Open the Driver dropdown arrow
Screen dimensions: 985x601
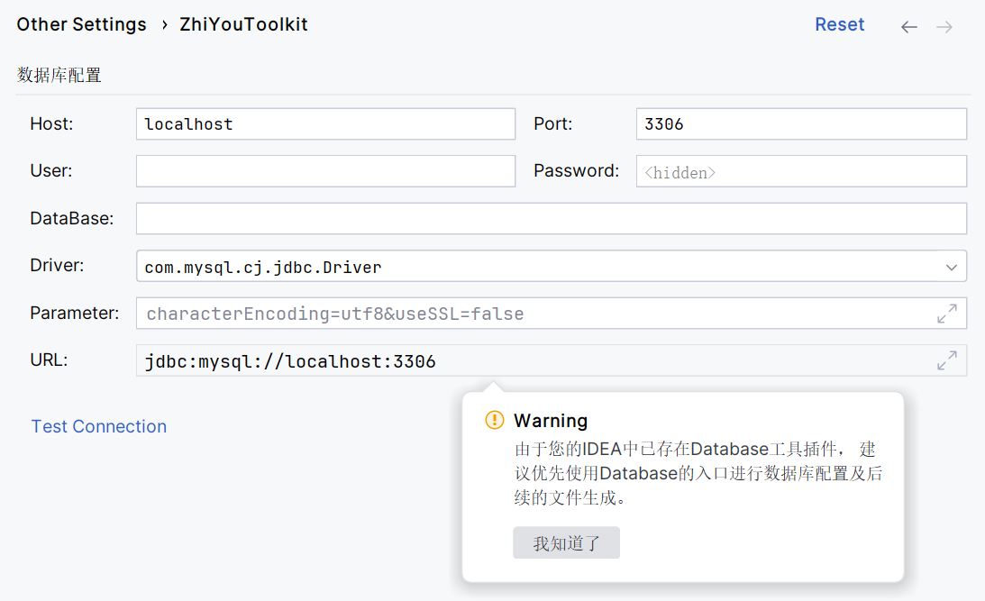pos(951,267)
